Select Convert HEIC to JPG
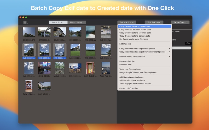Screen dimensions: 209x130 coord(144,88)
